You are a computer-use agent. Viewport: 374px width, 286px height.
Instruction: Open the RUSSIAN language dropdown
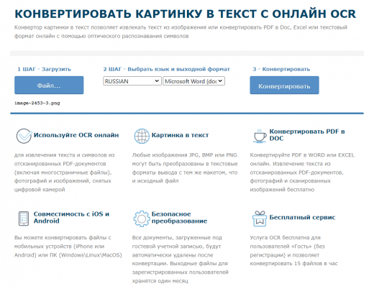[x=132, y=81]
